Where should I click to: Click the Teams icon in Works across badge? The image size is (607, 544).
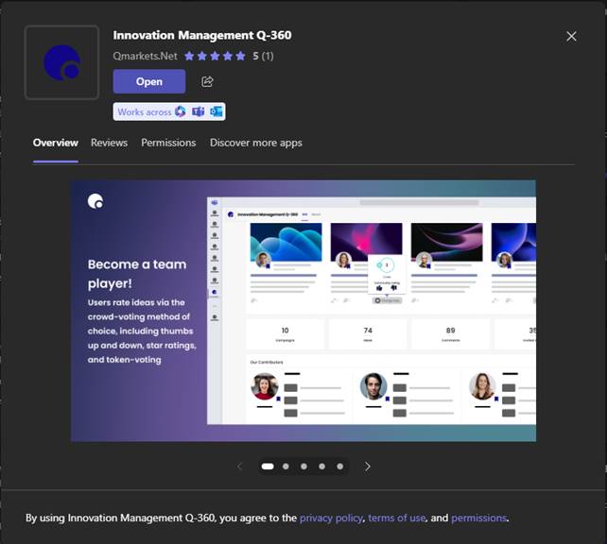[x=199, y=111]
